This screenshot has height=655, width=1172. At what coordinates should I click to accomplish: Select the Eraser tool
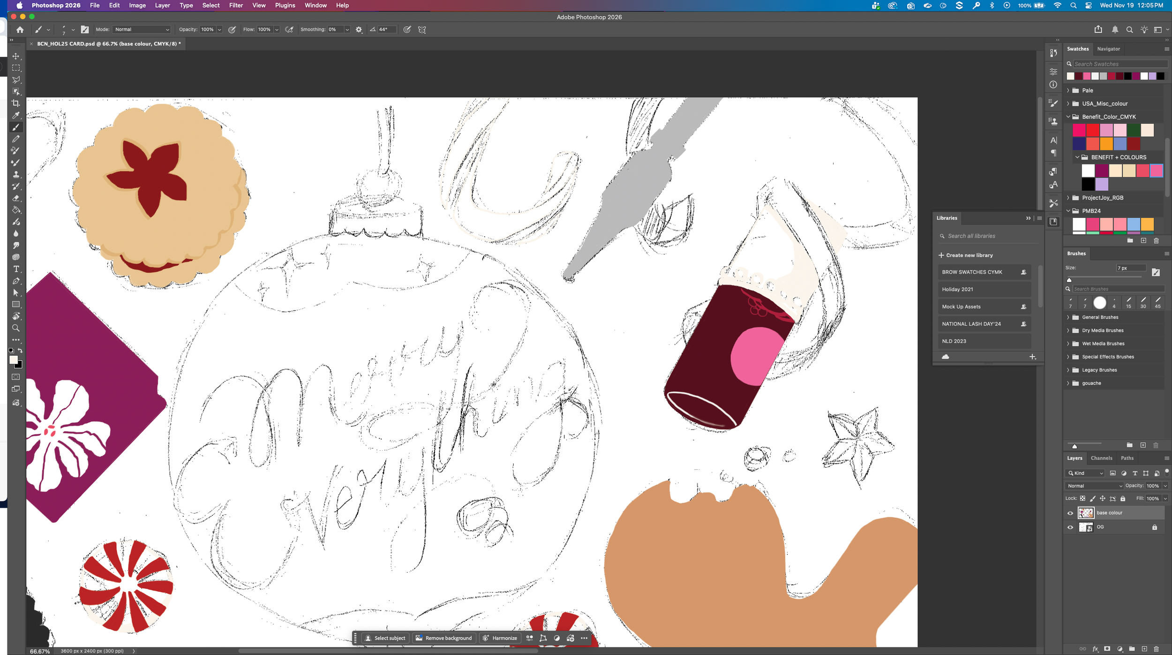[x=16, y=198]
